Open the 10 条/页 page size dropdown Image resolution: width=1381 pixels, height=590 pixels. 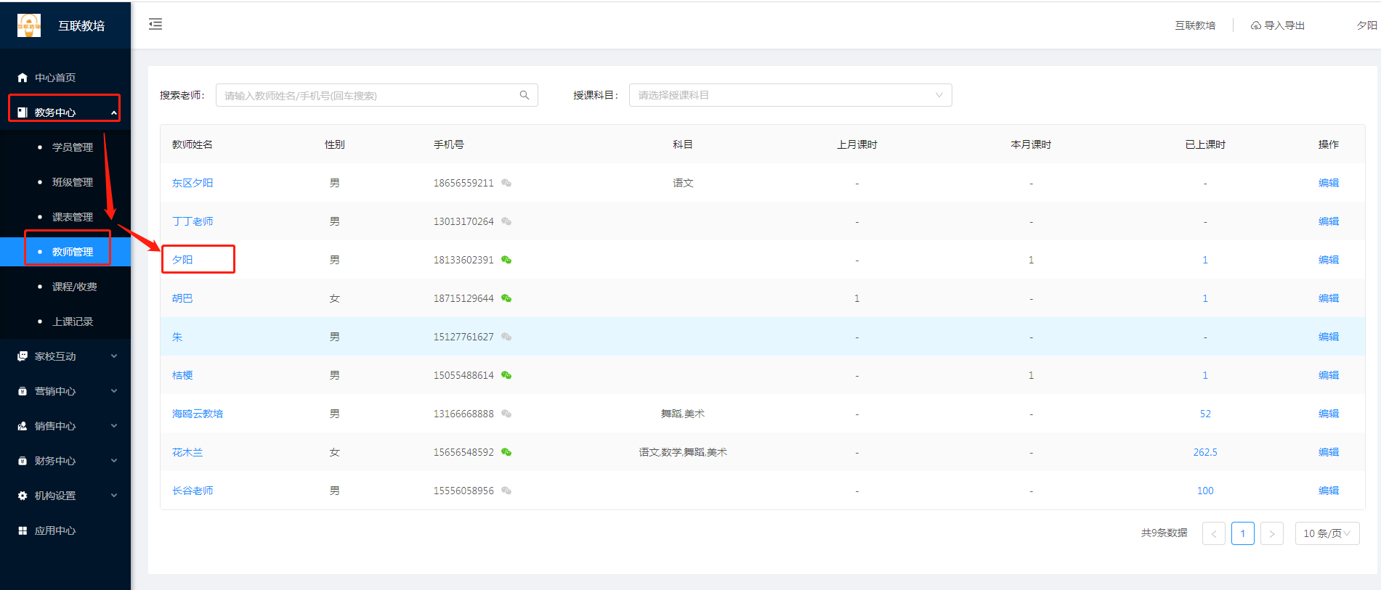coord(1327,533)
